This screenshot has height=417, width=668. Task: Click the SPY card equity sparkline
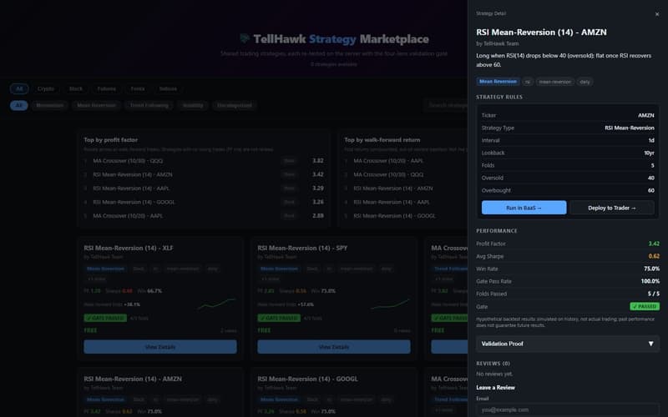pos(390,304)
